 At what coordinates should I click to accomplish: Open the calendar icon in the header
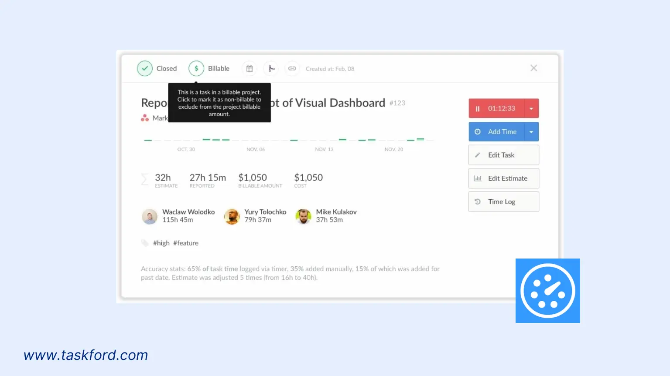(249, 68)
